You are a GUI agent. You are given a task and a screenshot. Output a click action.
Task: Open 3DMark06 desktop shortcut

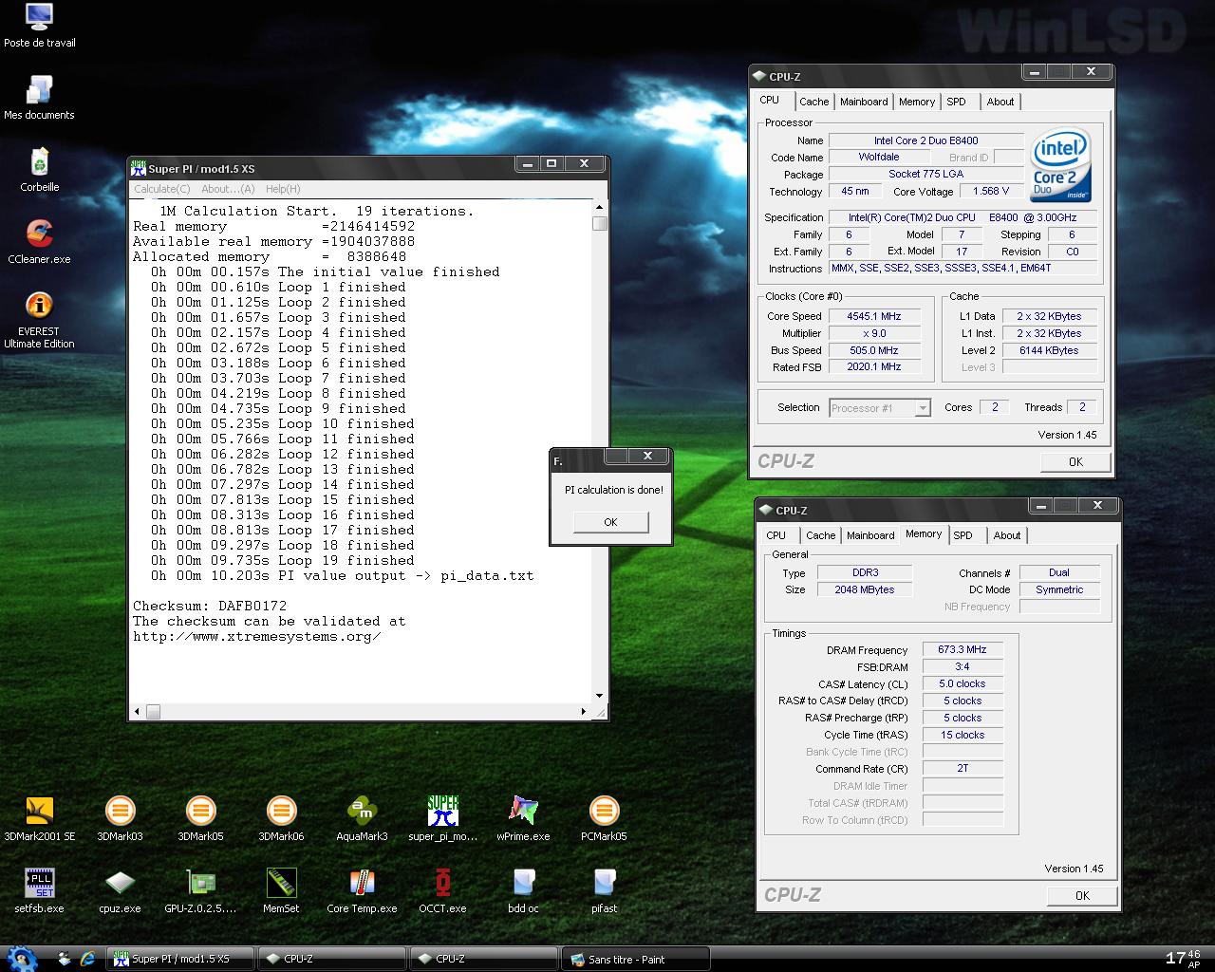coord(281,819)
